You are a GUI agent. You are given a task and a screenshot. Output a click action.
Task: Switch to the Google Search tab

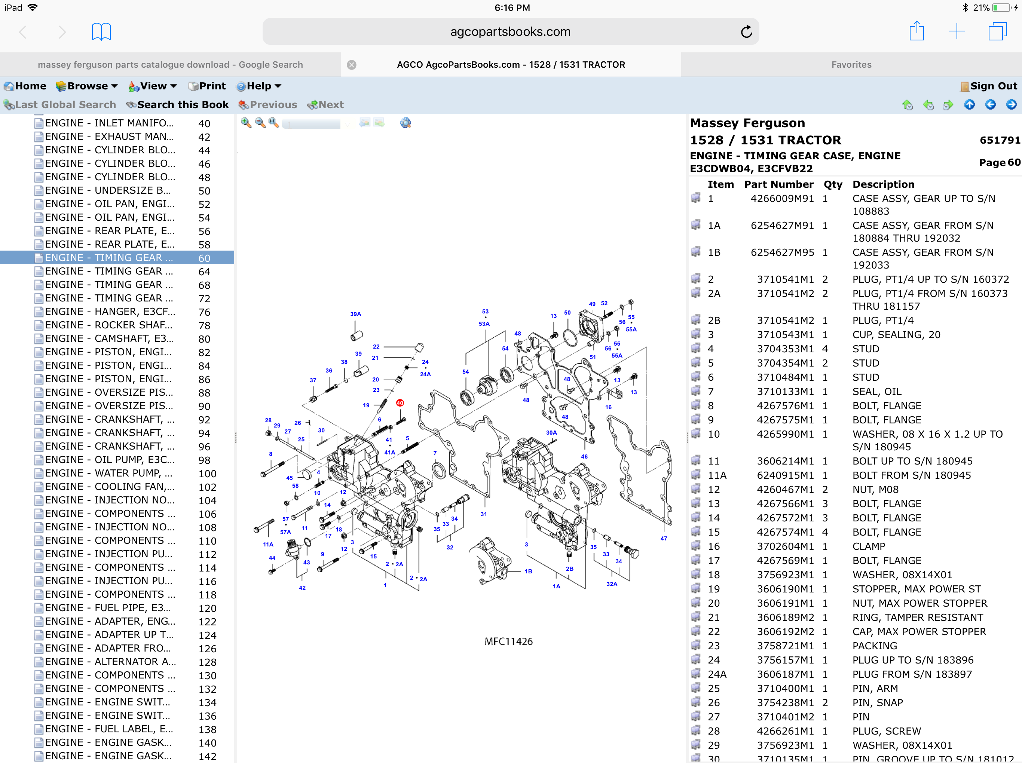click(170, 65)
